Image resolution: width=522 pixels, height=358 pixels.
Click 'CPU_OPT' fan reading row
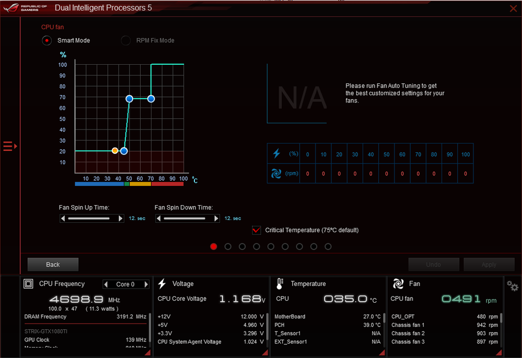(x=445, y=317)
